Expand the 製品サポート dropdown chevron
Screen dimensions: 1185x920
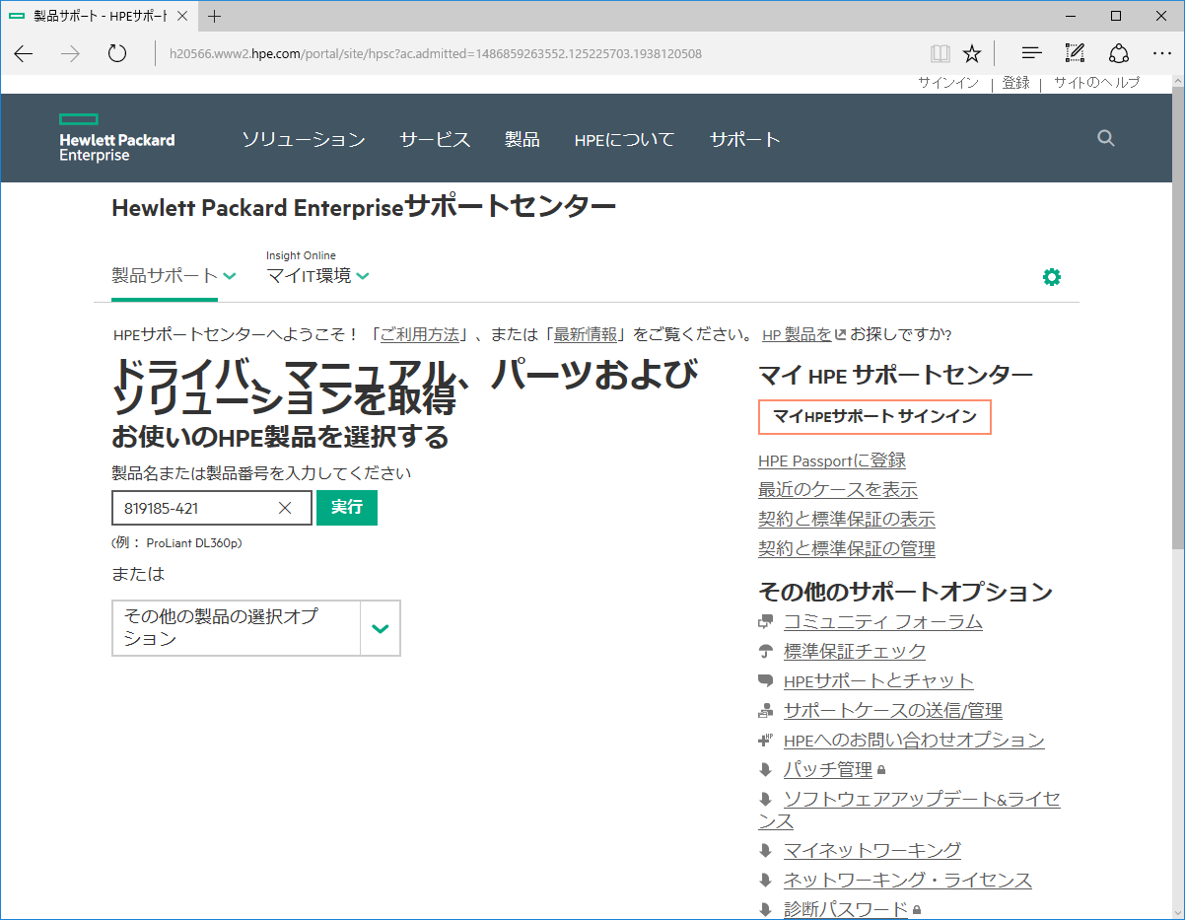(x=230, y=276)
